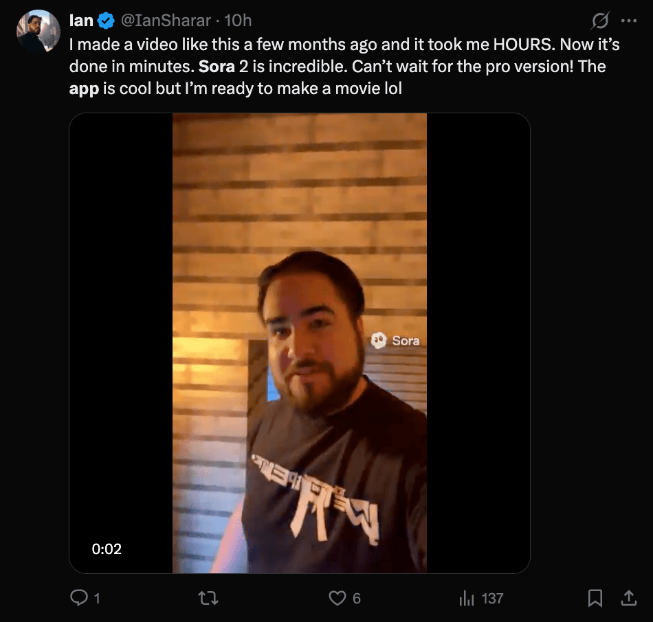The height and width of the screenshot is (622, 653).
Task: Click the repost arrows icon
Action: pos(208,599)
